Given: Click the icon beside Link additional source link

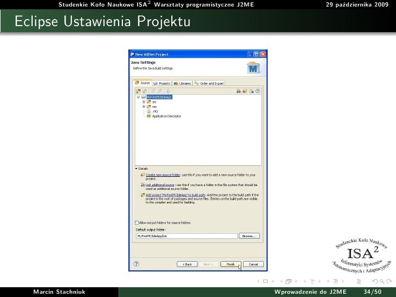Looking at the screenshot, I should (143, 185).
